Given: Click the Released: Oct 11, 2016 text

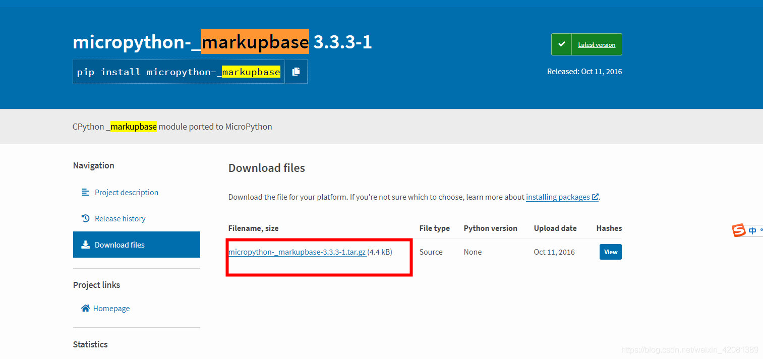Looking at the screenshot, I should (x=584, y=72).
